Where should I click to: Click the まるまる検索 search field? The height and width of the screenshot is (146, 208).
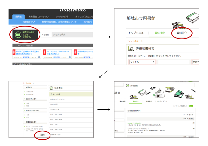click(72, 35)
